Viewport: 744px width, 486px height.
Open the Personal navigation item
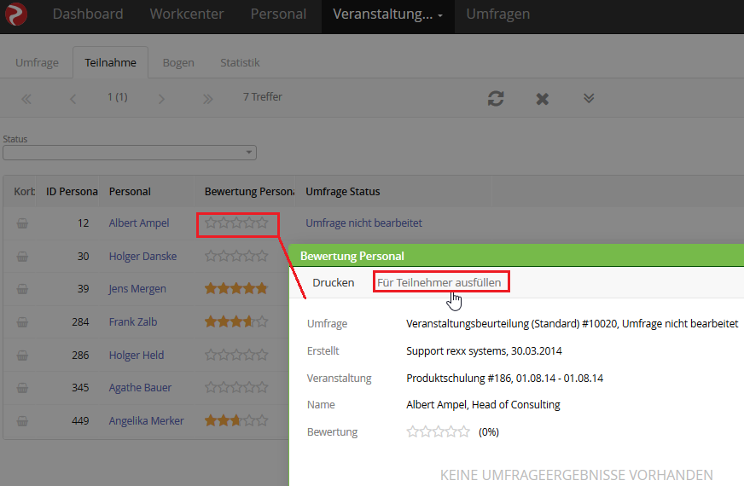[x=278, y=14]
